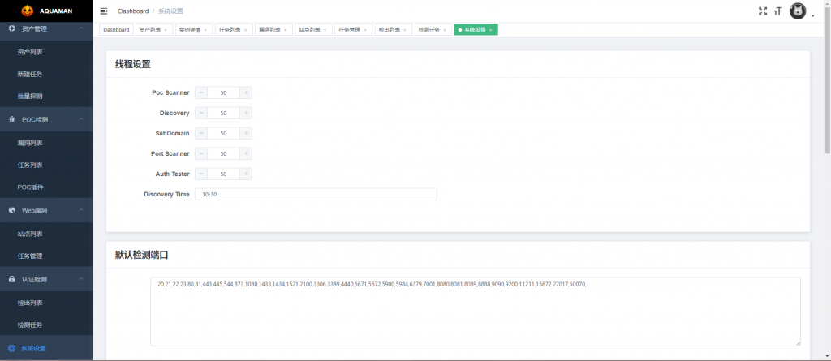Screen dimensions: 831x361
Task: Click the POC检测 bug icon
Action: point(11,120)
